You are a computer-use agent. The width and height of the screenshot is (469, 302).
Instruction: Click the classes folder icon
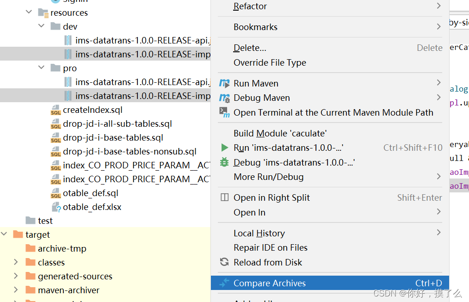[31, 262]
